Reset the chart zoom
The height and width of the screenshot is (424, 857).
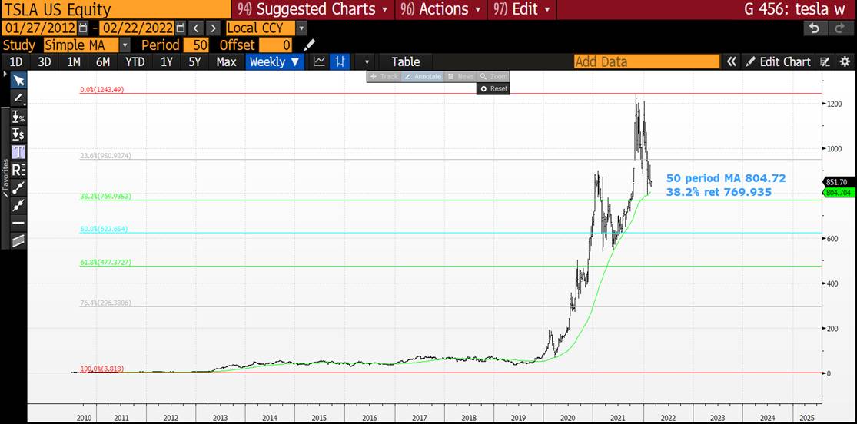coord(493,88)
